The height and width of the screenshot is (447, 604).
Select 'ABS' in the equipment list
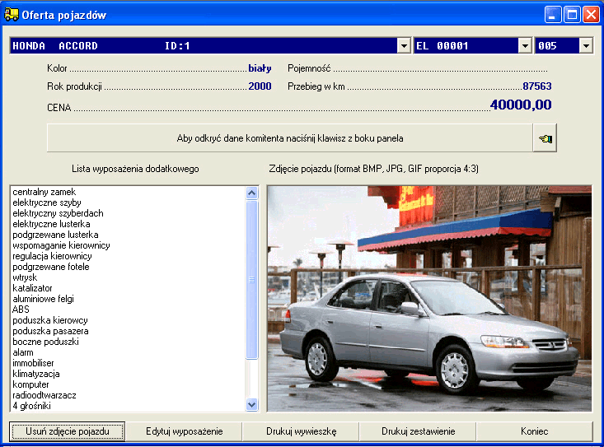(x=21, y=310)
